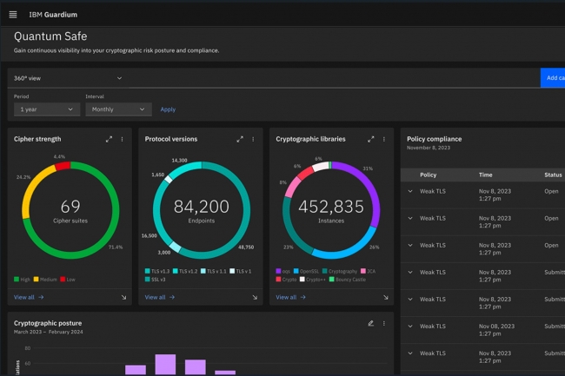
Task: Open Cryptographic posture overflow menu
Action: click(x=383, y=323)
